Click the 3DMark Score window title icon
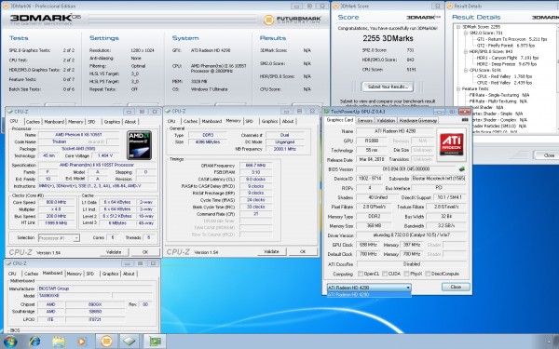Viewport: 559px width, 349px height. tap(335, 6)
